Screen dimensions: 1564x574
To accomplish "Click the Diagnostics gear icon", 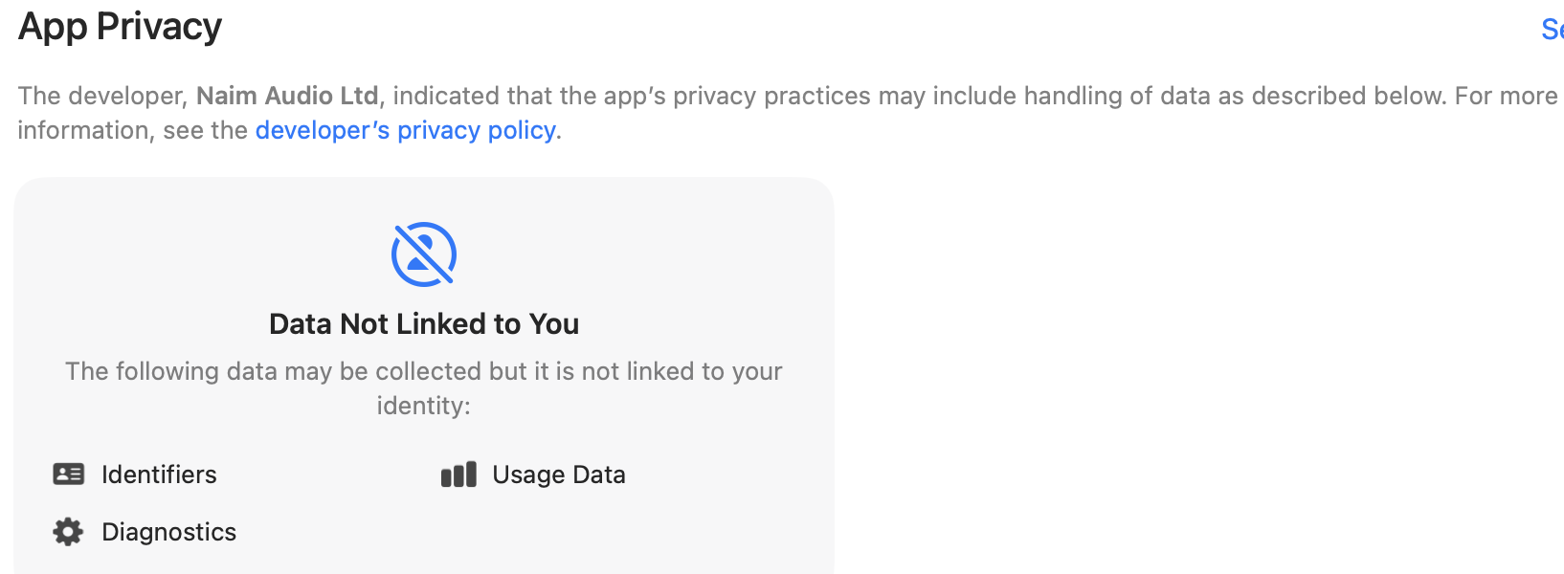I will point(68,532).
